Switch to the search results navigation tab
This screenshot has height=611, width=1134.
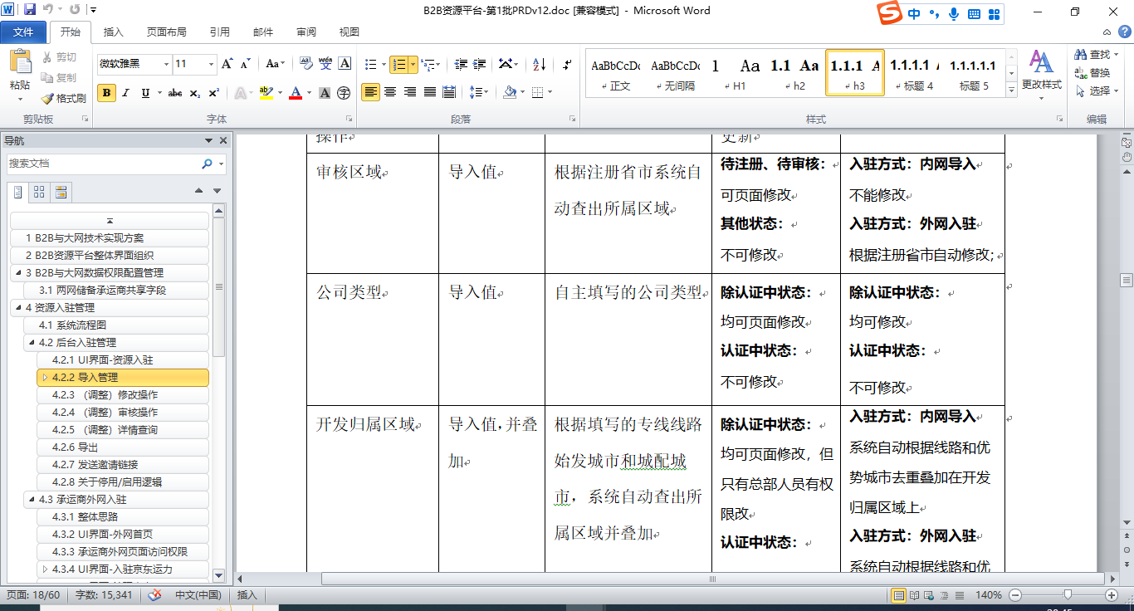[x=61, y=193]
